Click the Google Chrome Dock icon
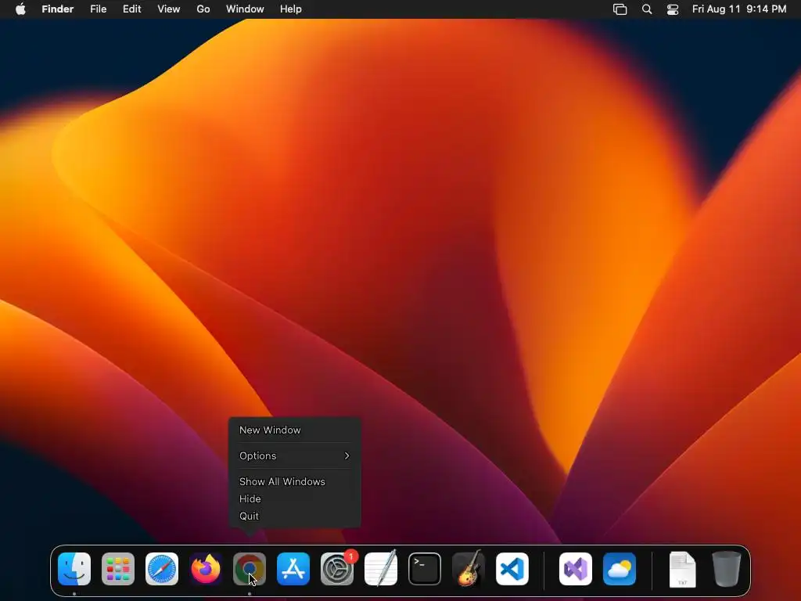Image resolution: width=801 pixels, height=601 pixels. click(250, 569)
